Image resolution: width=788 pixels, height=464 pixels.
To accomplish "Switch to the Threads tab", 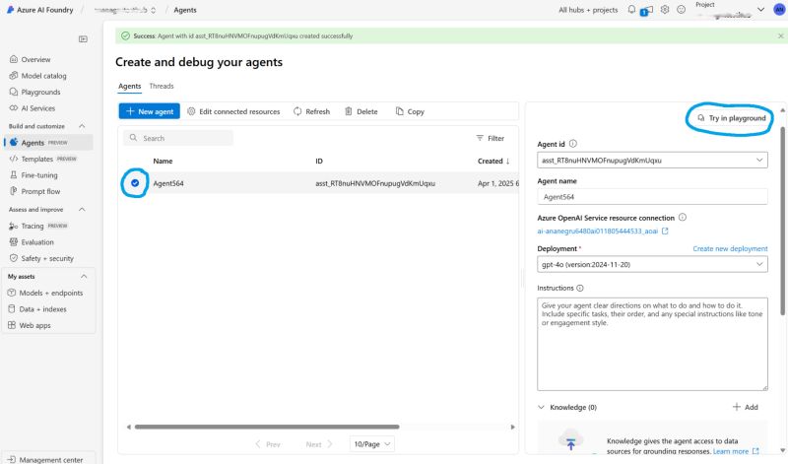I will (162, 87).
